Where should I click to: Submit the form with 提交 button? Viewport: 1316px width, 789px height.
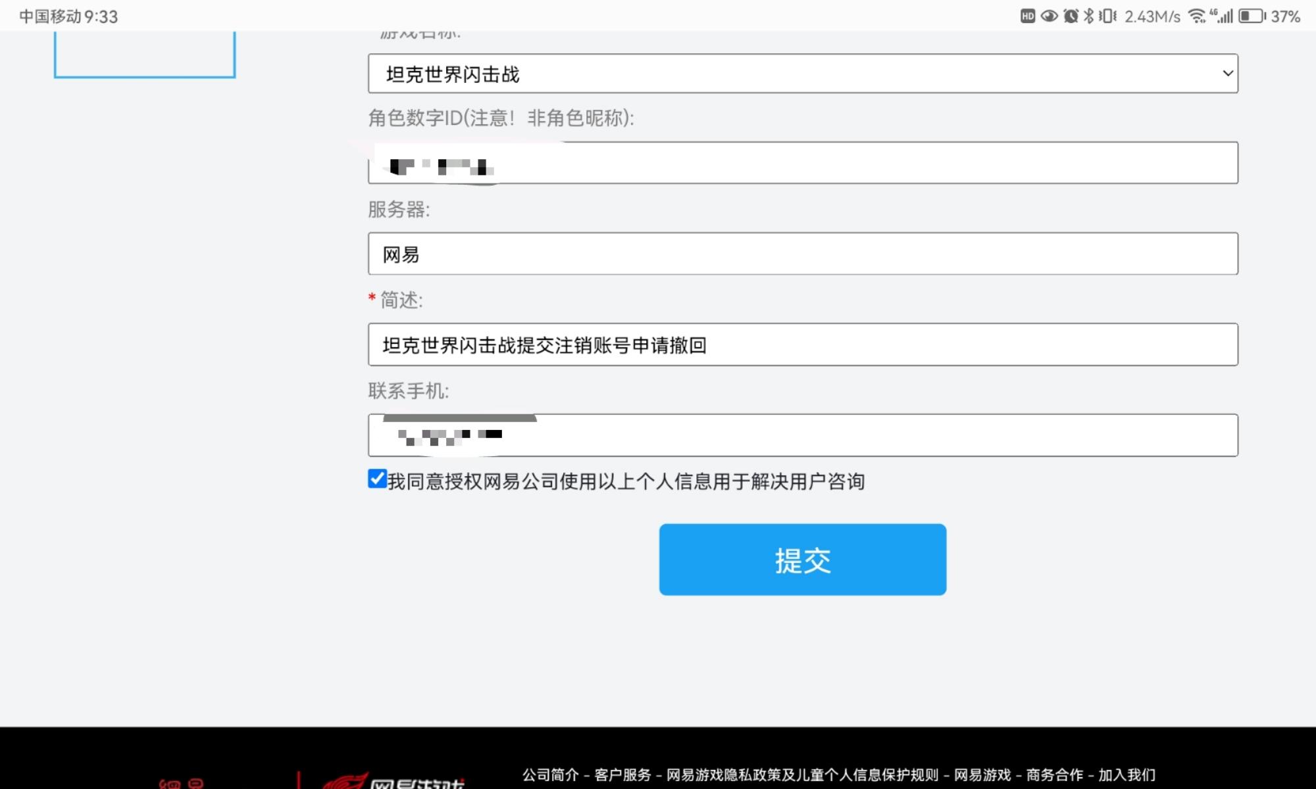pos(803,560)
